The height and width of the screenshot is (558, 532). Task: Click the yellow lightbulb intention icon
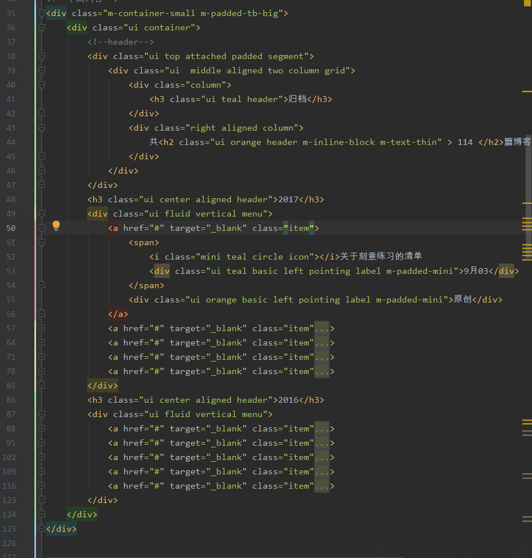(x=56, y=226)
